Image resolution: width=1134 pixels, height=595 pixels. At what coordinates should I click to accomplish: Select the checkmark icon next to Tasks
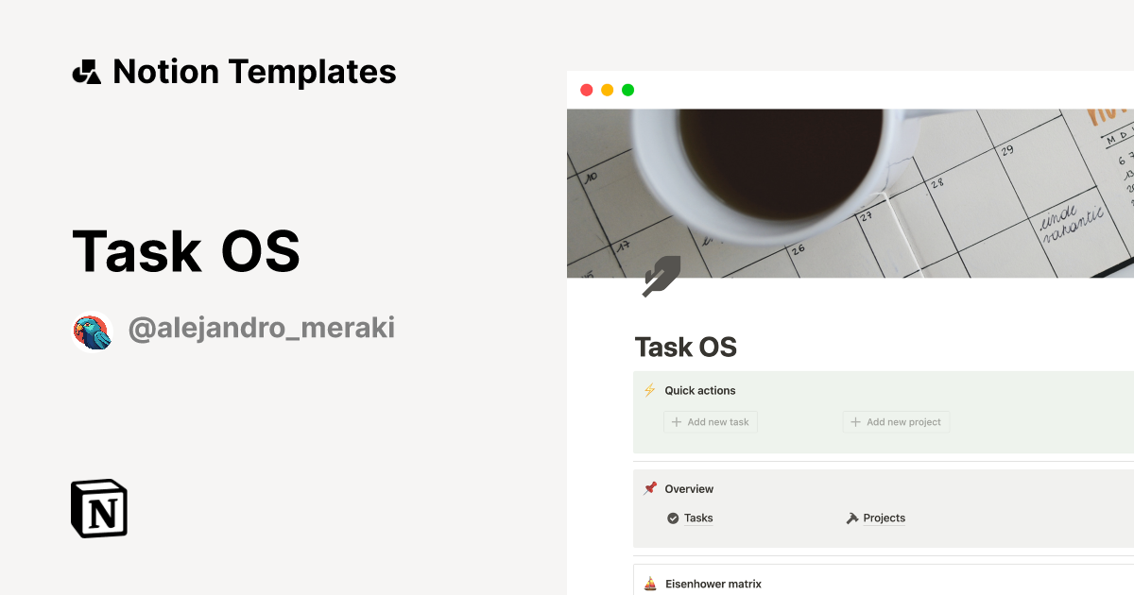coord(671,518)
